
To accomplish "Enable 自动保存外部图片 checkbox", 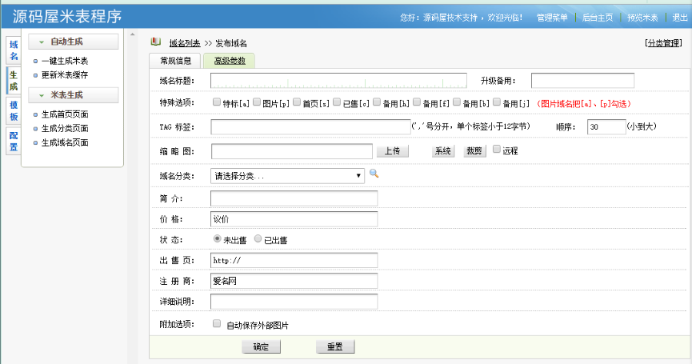I will pyautogui.click(x=217, y=323).
